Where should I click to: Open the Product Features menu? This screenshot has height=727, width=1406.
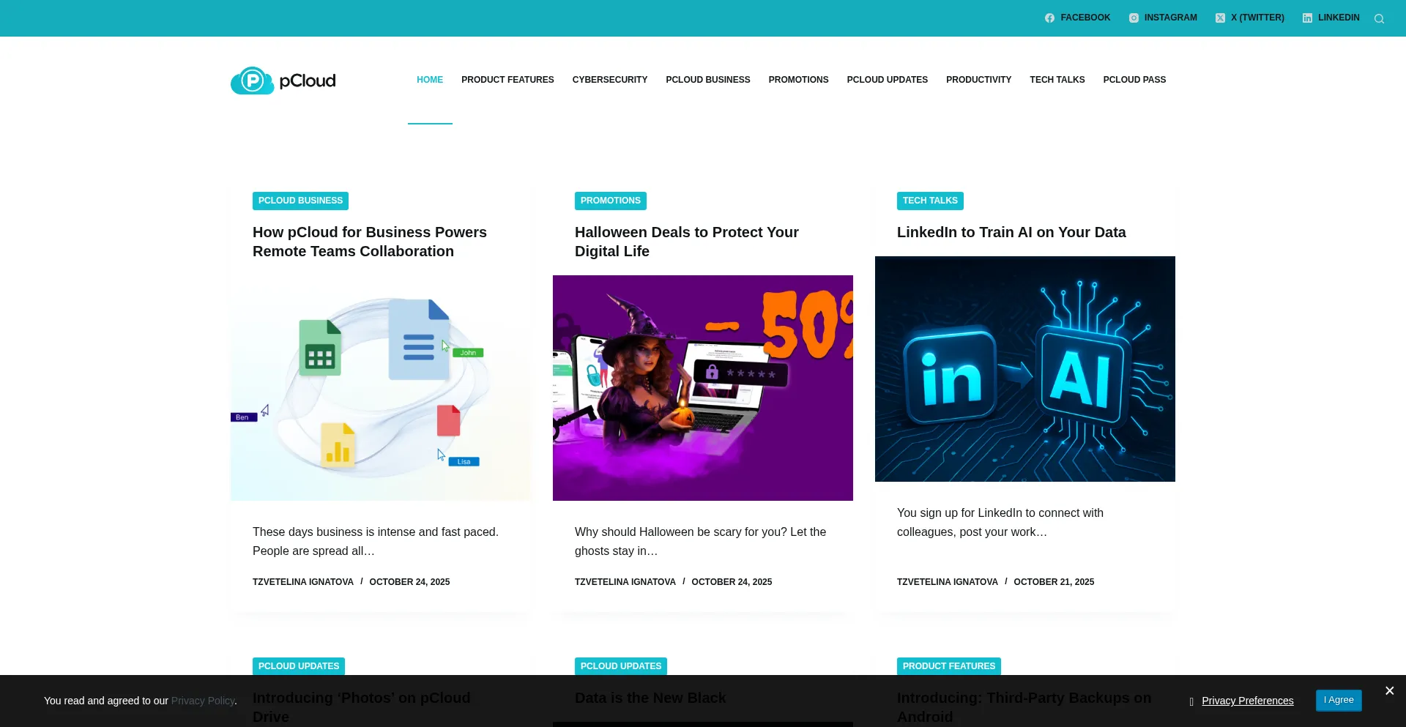[507, 80]
